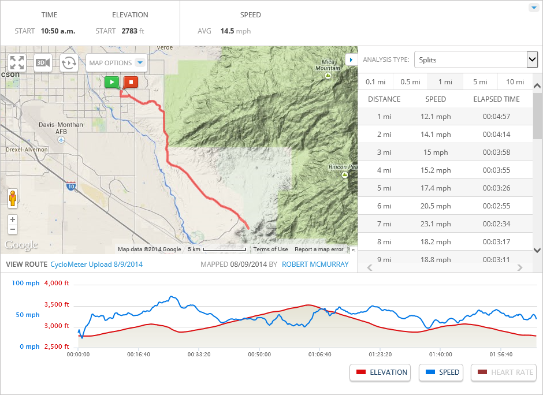This screenshot has width=543, height=395.
Task: Zoom out on the map
Action: point(13,229)
